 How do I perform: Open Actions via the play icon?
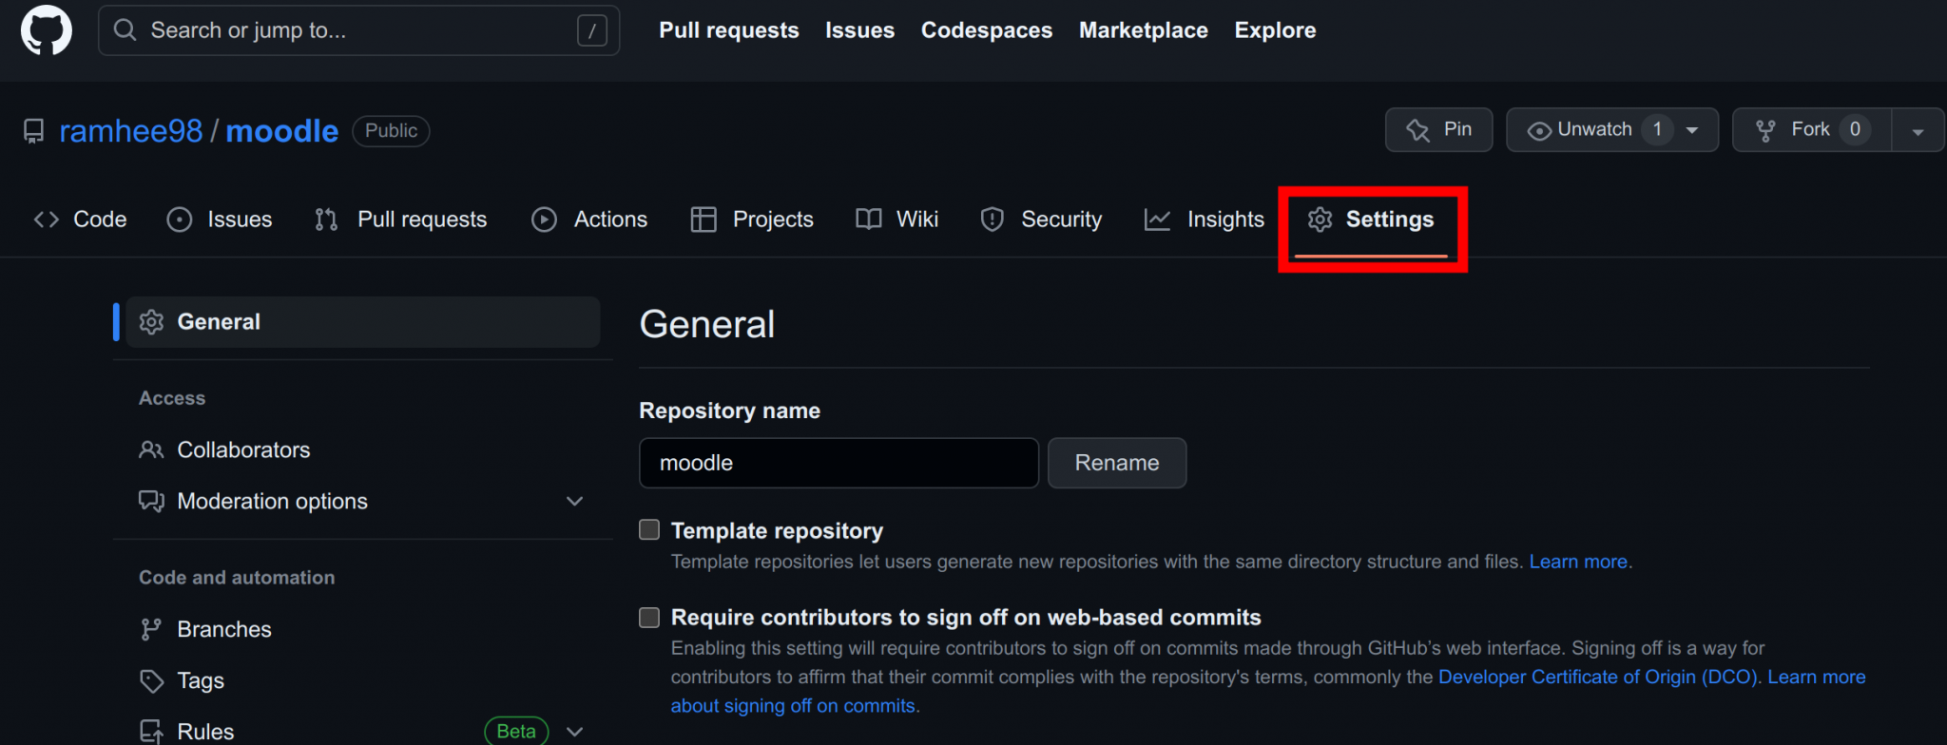click(x=543, y=219)
